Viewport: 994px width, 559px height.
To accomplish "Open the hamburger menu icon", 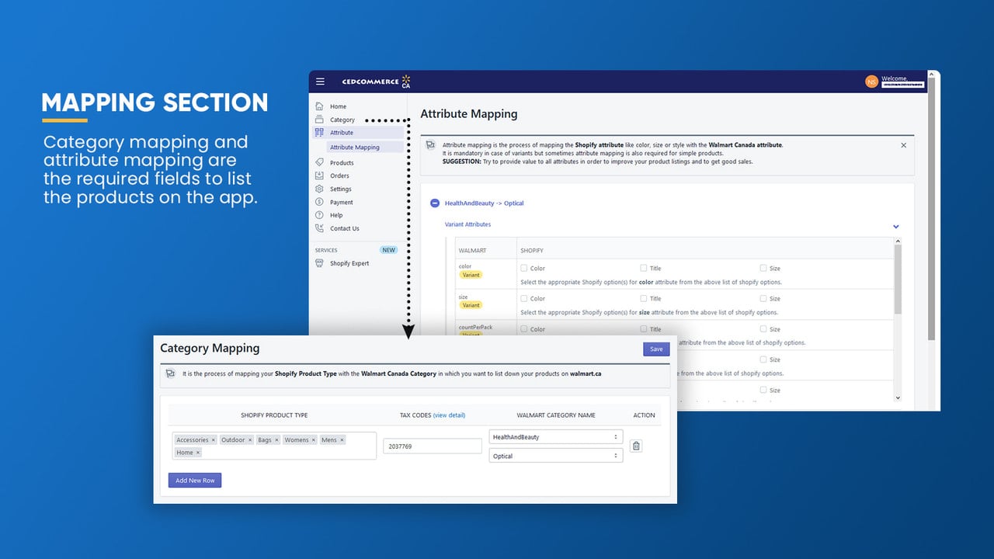I will pyautogui.click(x=320, y=82).
